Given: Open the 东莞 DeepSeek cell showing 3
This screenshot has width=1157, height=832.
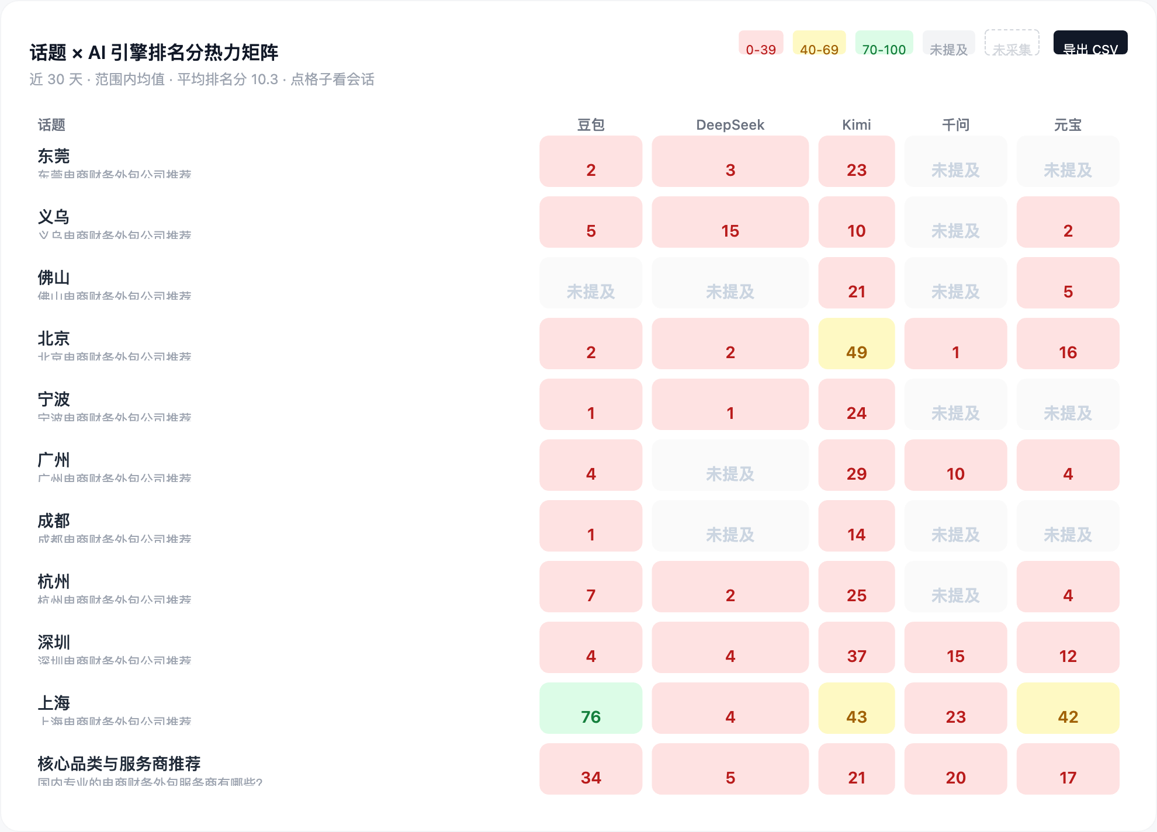Looking at the screenshot, I should coord(730,161).
